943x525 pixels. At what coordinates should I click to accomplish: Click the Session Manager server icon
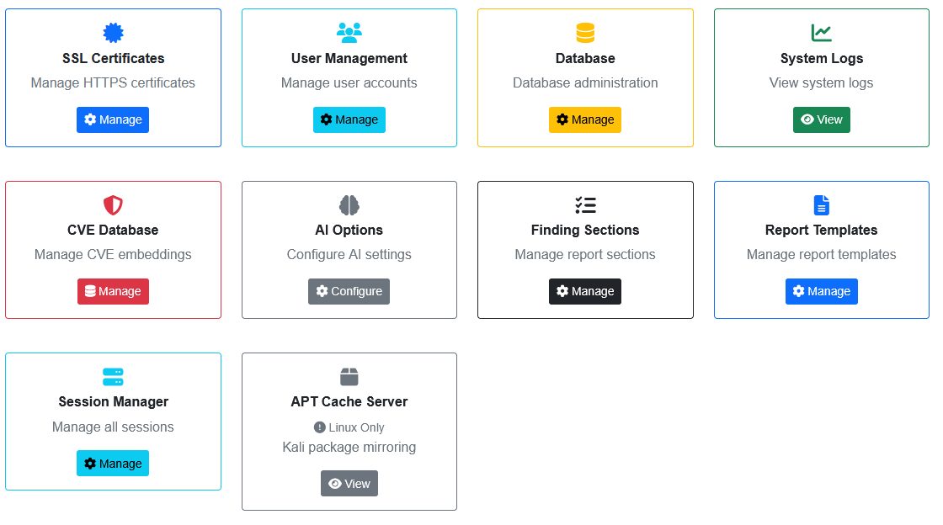[x=113, y=376]
